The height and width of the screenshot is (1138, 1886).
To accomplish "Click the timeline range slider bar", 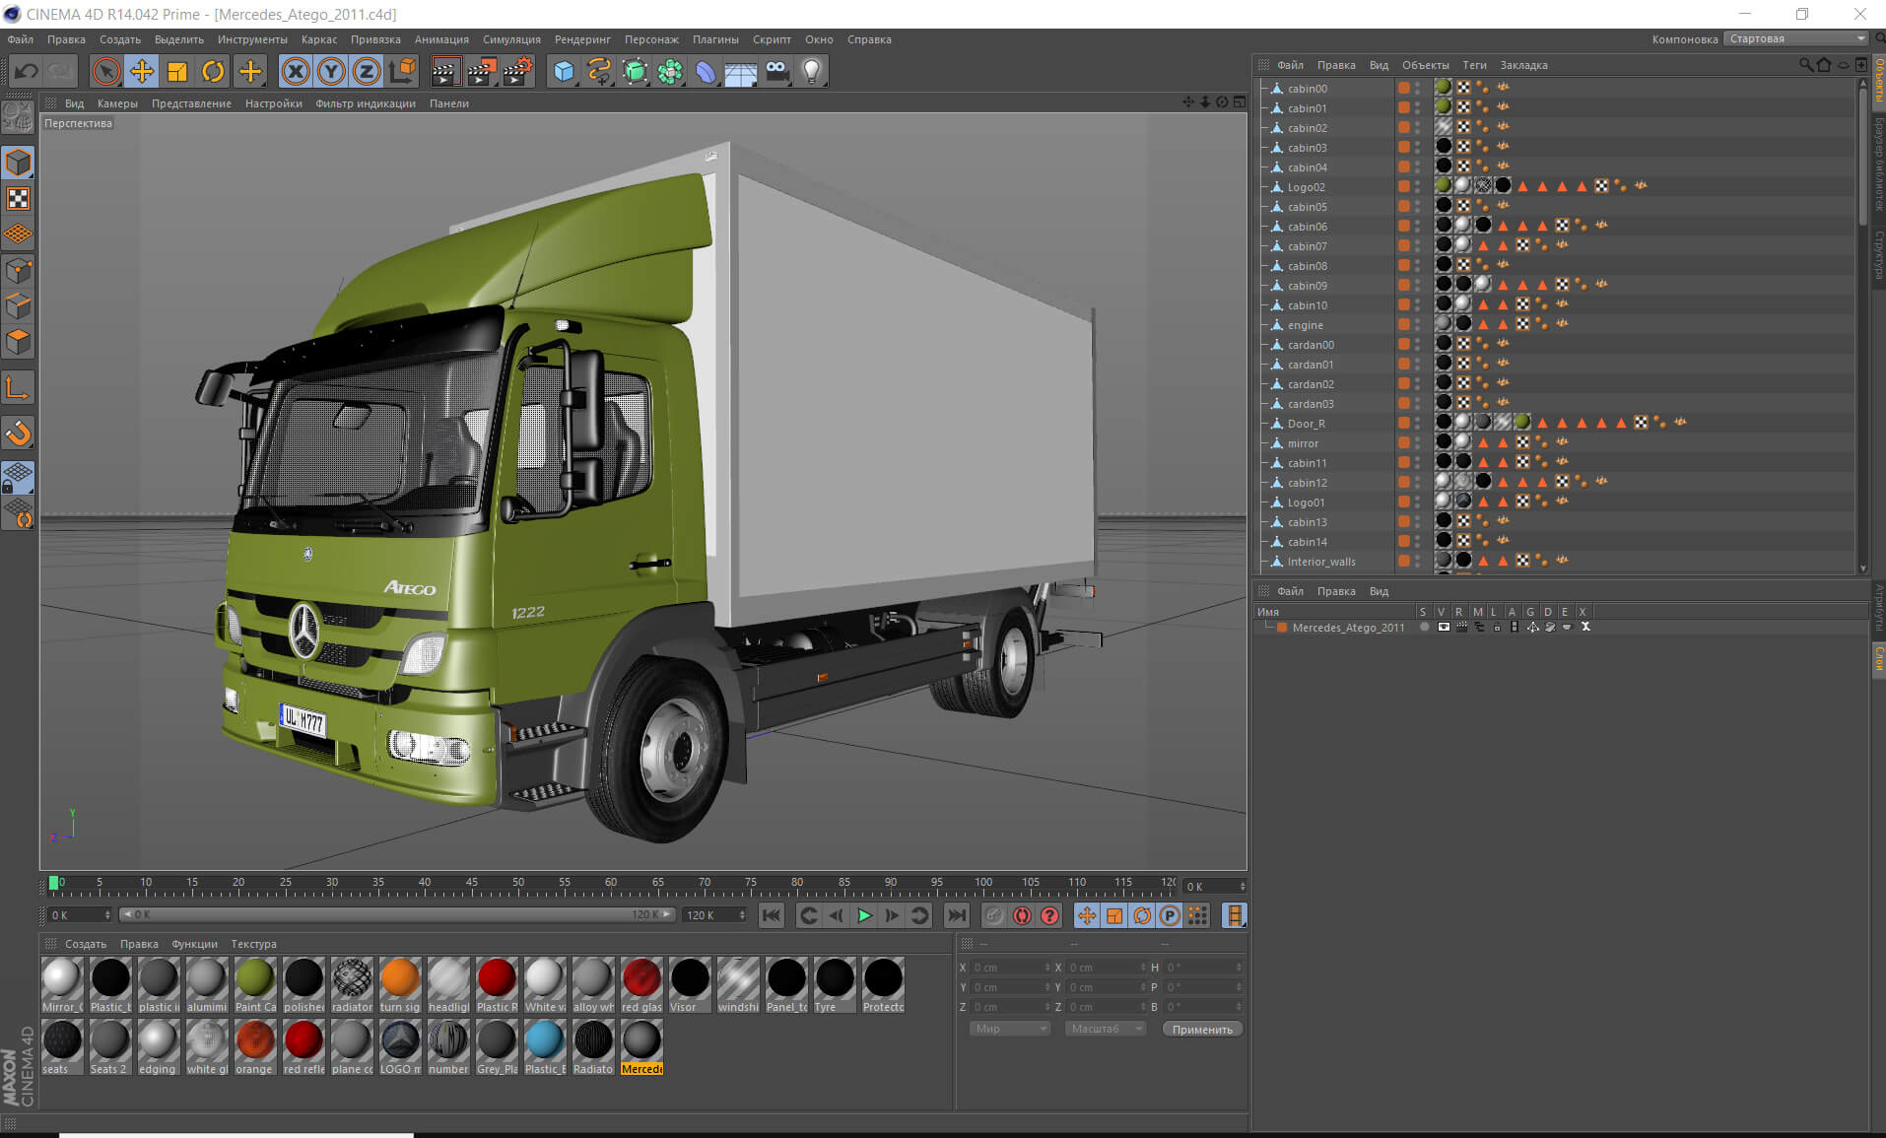I will [x=397, y=915].
